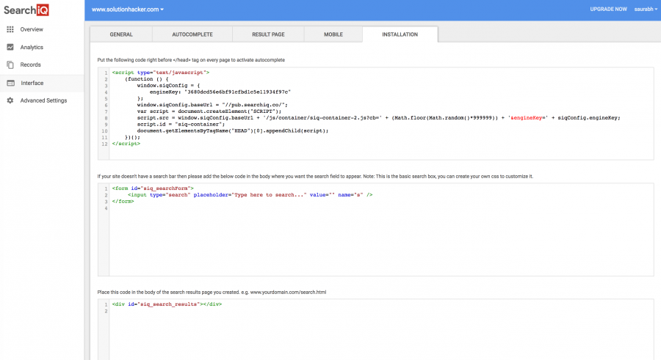Viewport: 661px width, 360px height.
Task: Click the closing script tag line
Action: coord(126,144)
